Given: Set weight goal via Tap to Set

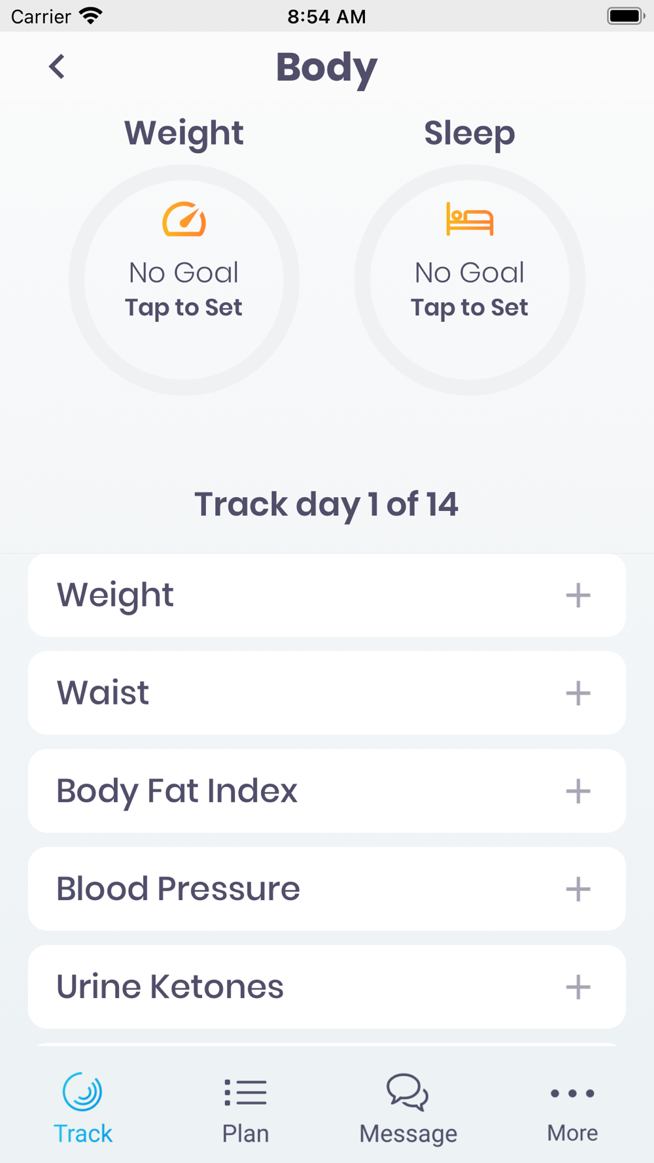Looking at the screenshot, I should click(x=184, y=307).
